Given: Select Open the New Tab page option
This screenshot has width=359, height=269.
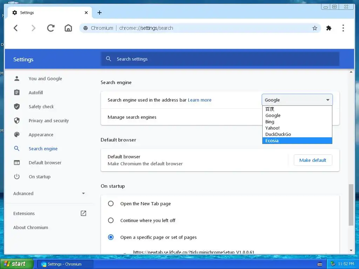Looking at the screenshot, I should 111,204.
